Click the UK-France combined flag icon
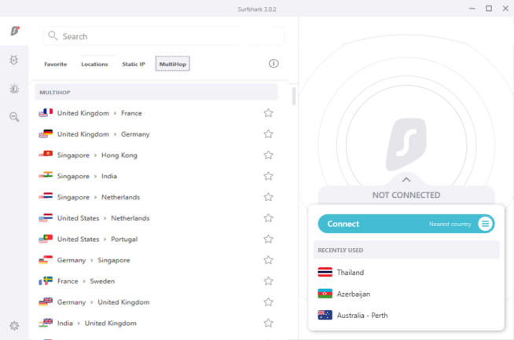The width and height of the screenshot is (514, 340). [x=46, y=112]
